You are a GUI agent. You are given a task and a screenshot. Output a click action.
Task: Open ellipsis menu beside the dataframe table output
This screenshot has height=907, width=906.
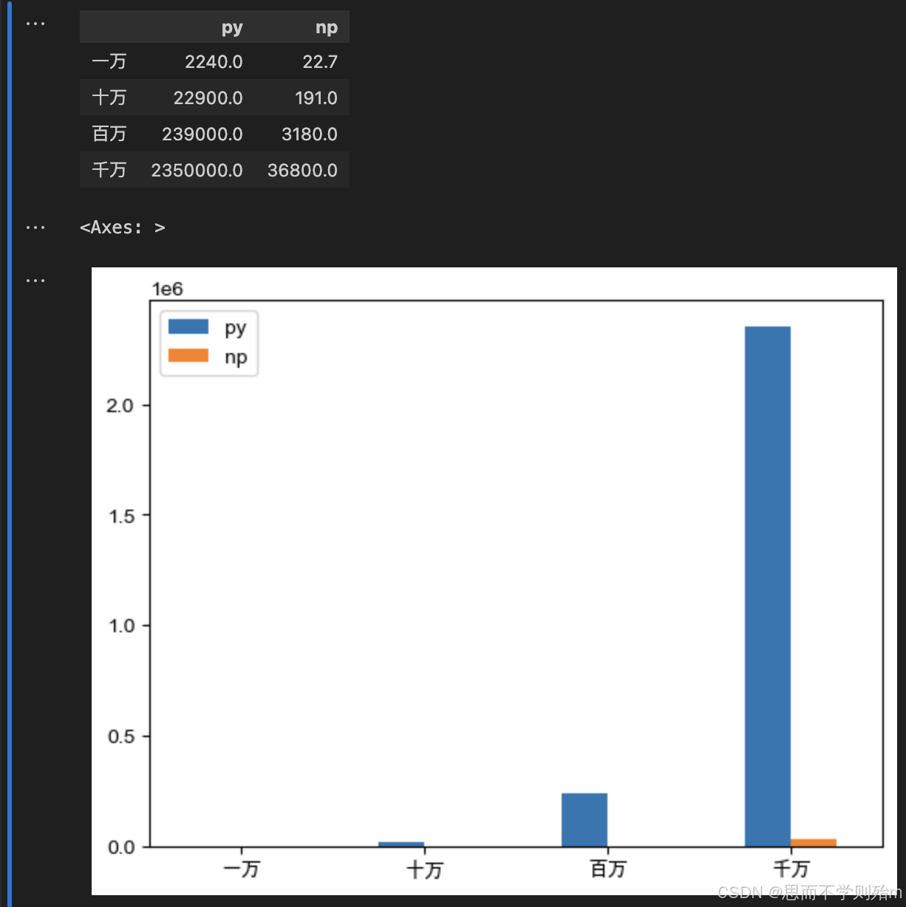(35, 24)
